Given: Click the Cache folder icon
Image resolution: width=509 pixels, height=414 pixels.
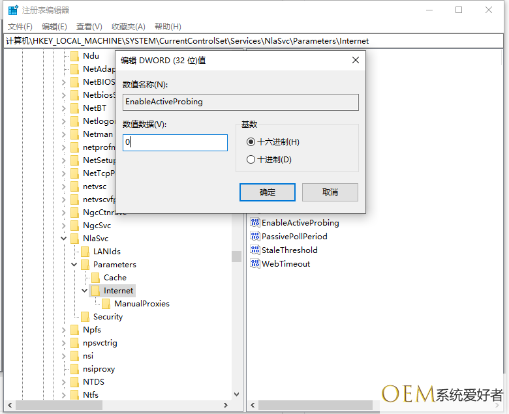Looking at the screenshot, I should 95,278.
